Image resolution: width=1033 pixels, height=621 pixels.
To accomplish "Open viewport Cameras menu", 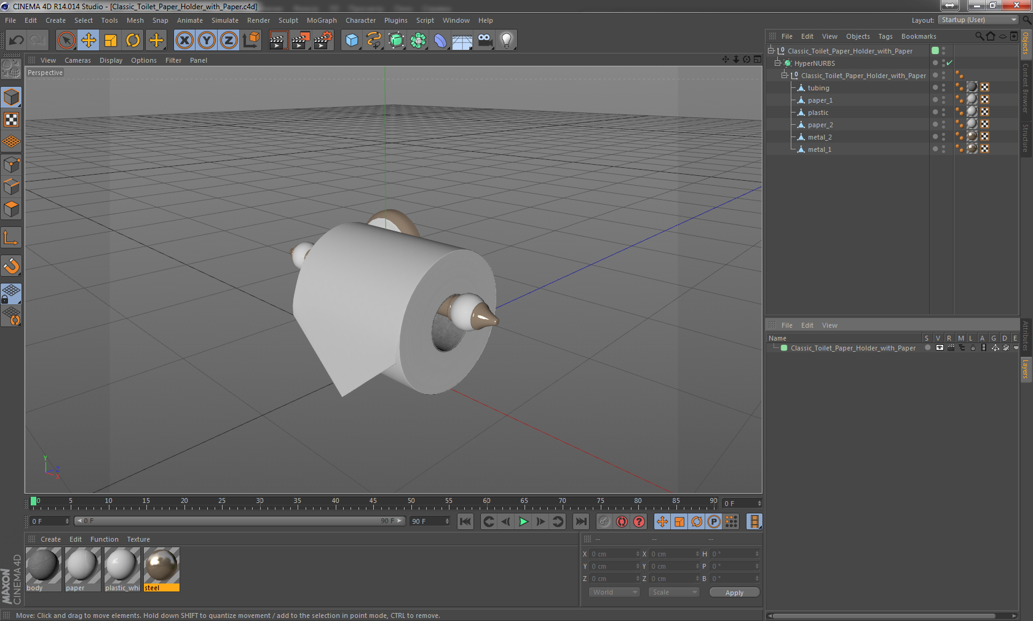I will pyautogui.click(x=77, y=60).
